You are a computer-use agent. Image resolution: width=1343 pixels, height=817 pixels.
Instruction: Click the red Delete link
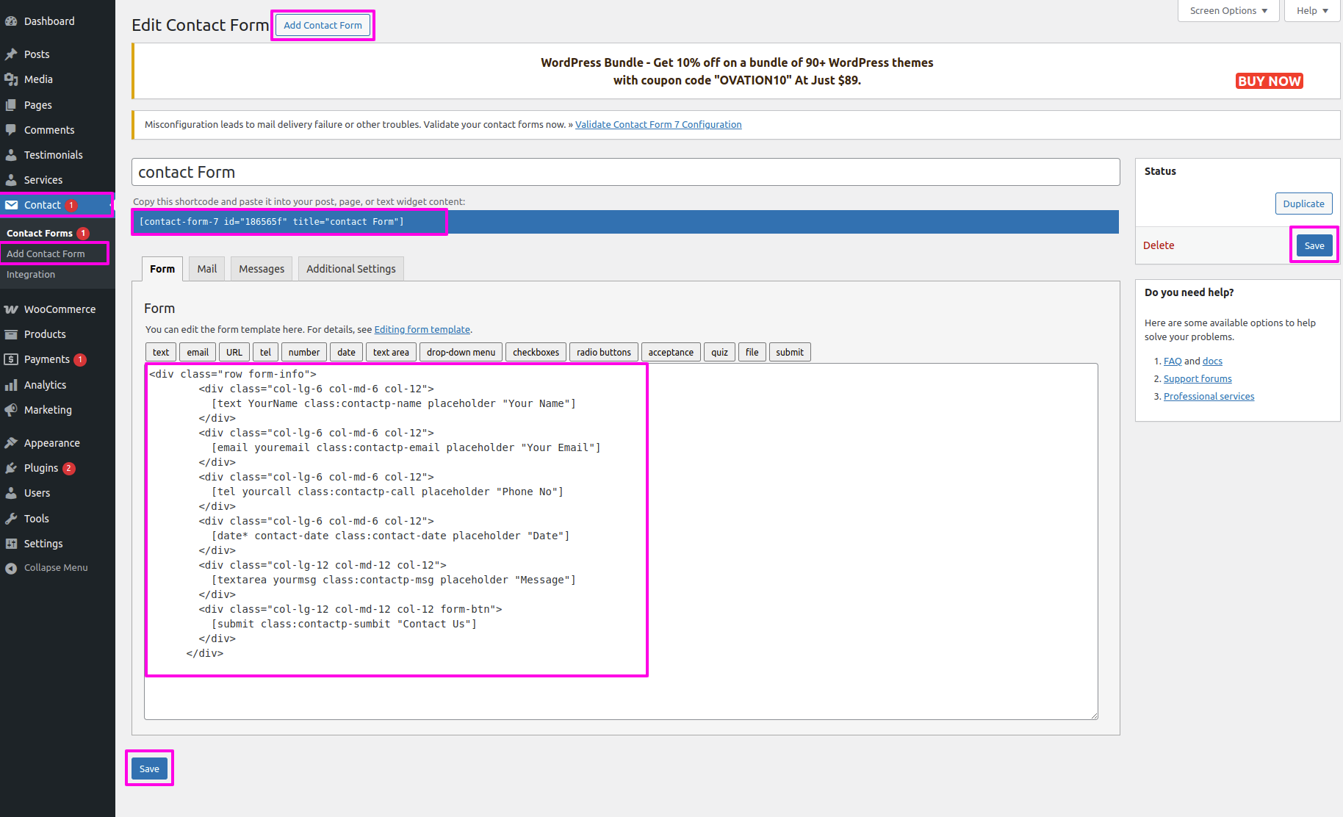[1159, 245]
